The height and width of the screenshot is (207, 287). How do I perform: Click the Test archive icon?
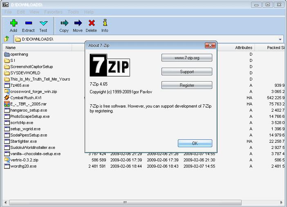43,23
